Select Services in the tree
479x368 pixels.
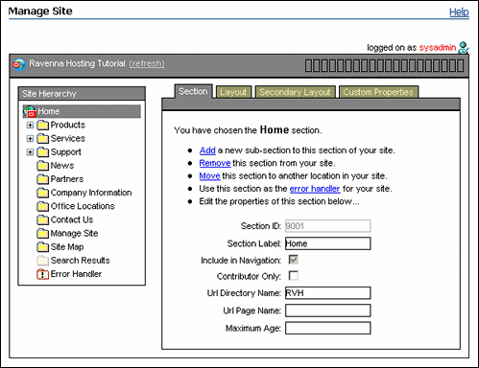tap(68, 139)
